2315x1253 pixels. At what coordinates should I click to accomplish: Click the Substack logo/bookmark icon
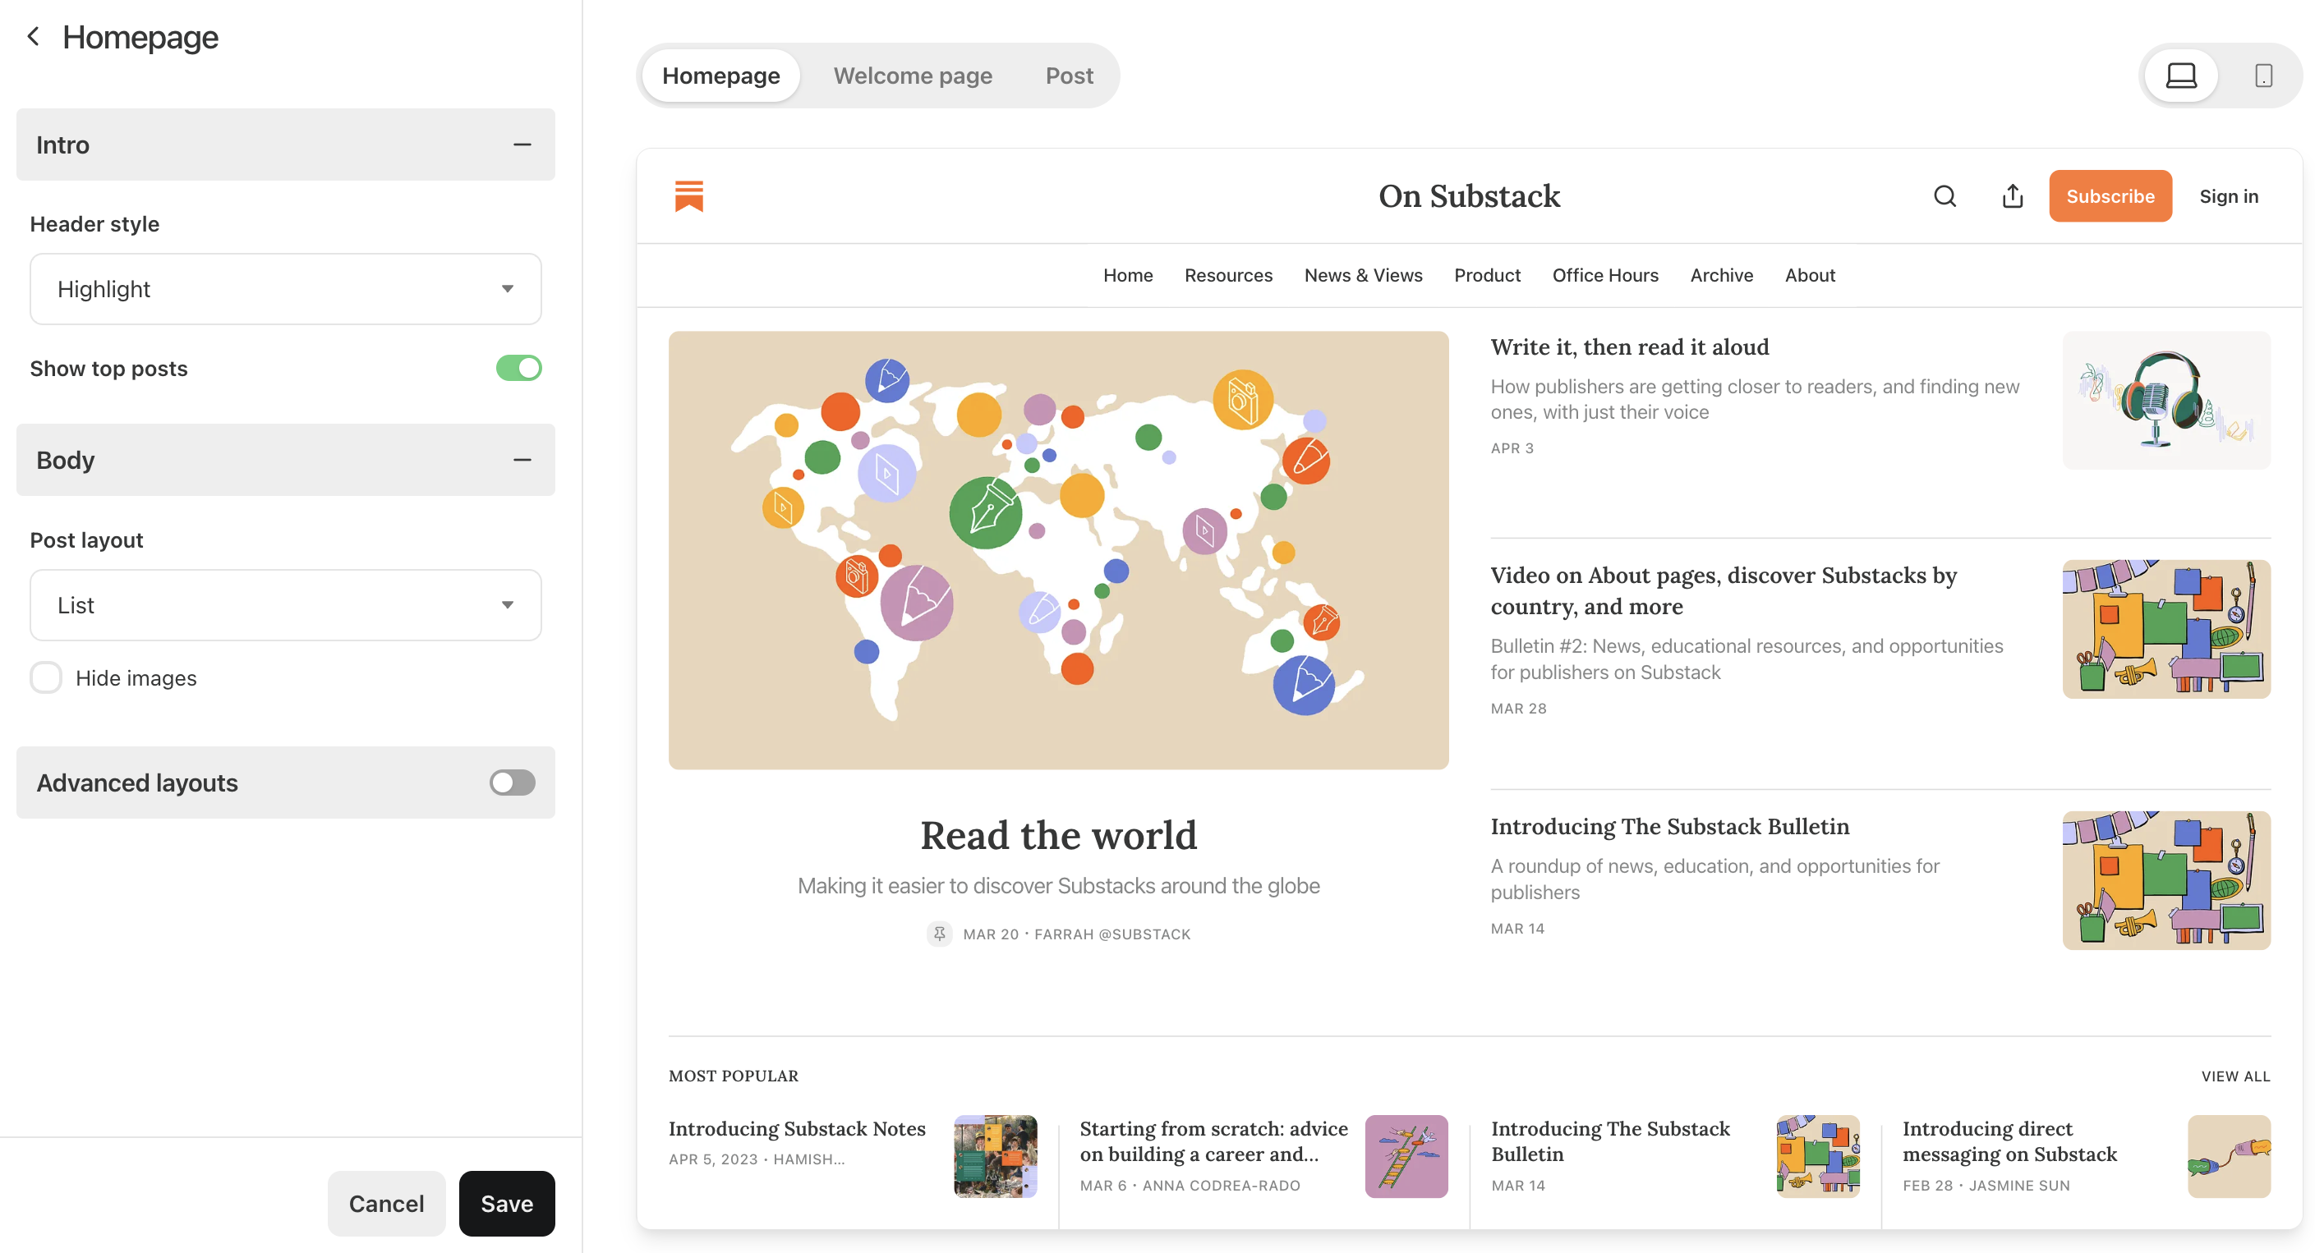click(690, 196)
